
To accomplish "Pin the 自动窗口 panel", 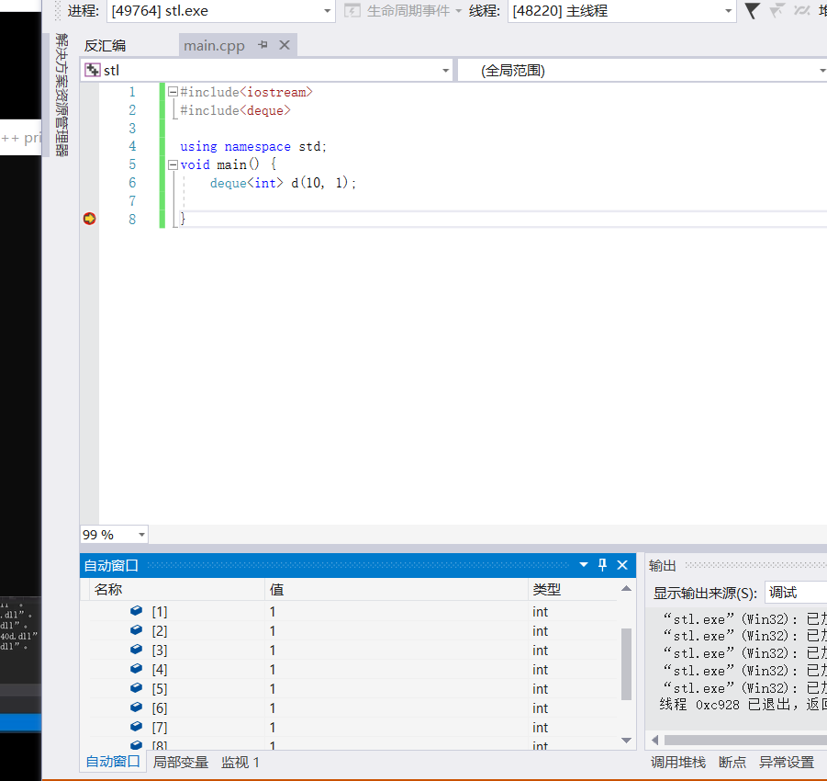I will pyautogui.click(x=602, y=565).
